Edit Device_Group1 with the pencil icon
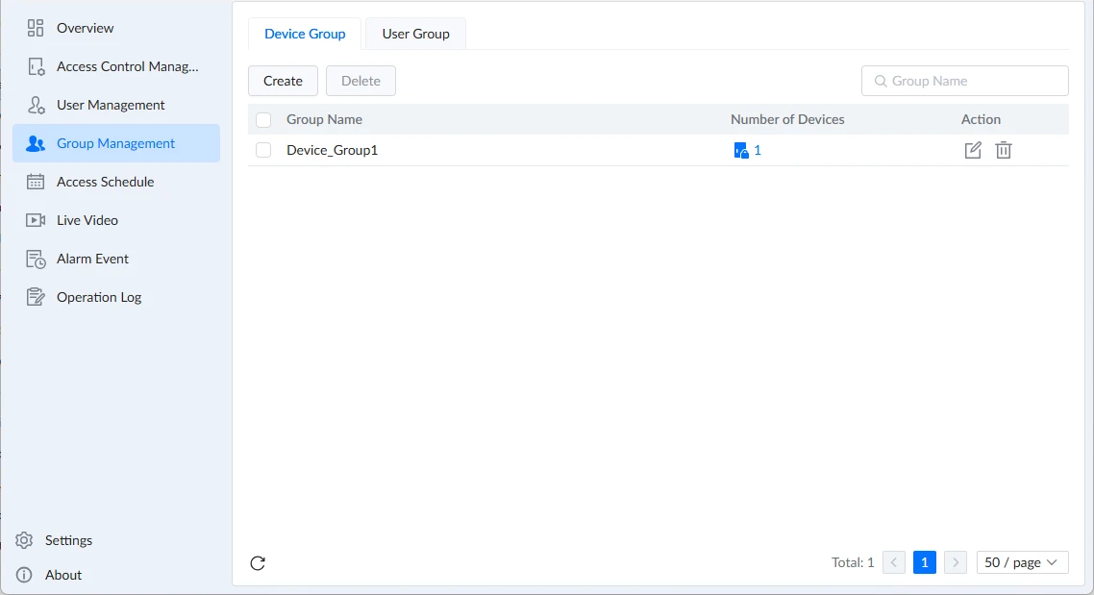Image resolution: width=1094 pixels, height=595 pixels. 973,150
